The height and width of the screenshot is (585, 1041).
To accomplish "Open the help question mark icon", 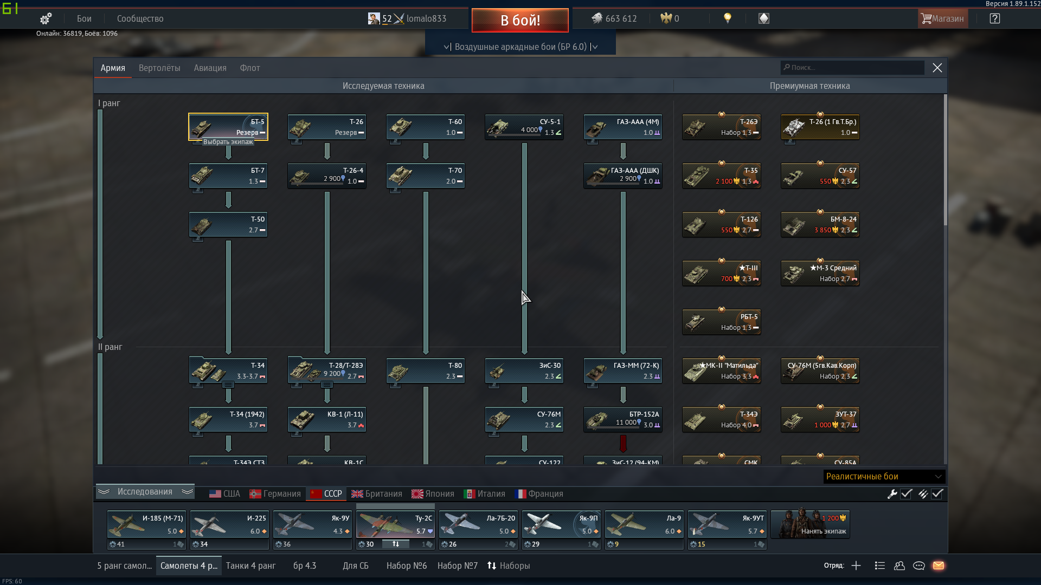I will tap(995, 18).
